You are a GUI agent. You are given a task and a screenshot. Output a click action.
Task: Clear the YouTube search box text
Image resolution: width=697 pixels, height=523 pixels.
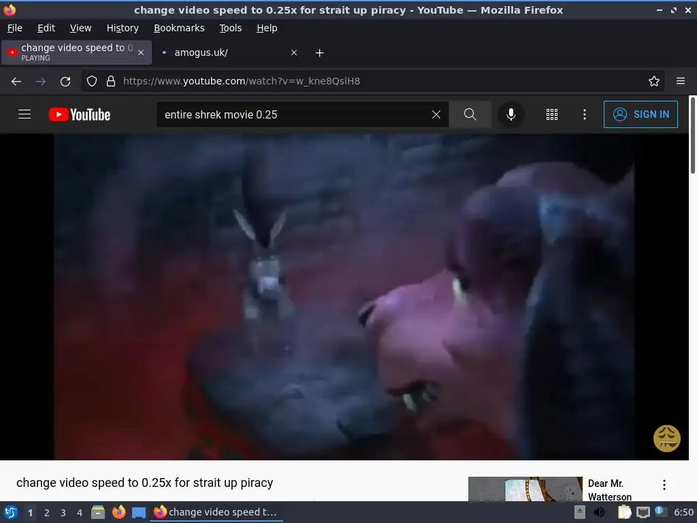(436, 114)
